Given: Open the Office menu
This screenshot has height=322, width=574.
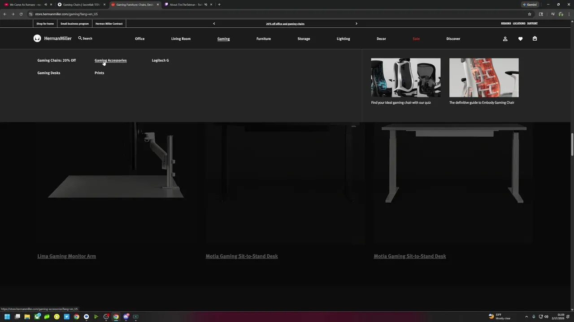Looking at the screenshot, I should point(140,39).
